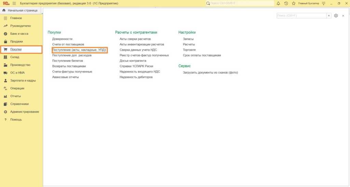Clear the section search with x button
This screenshot has width=350, height=187.
point(329,16)
